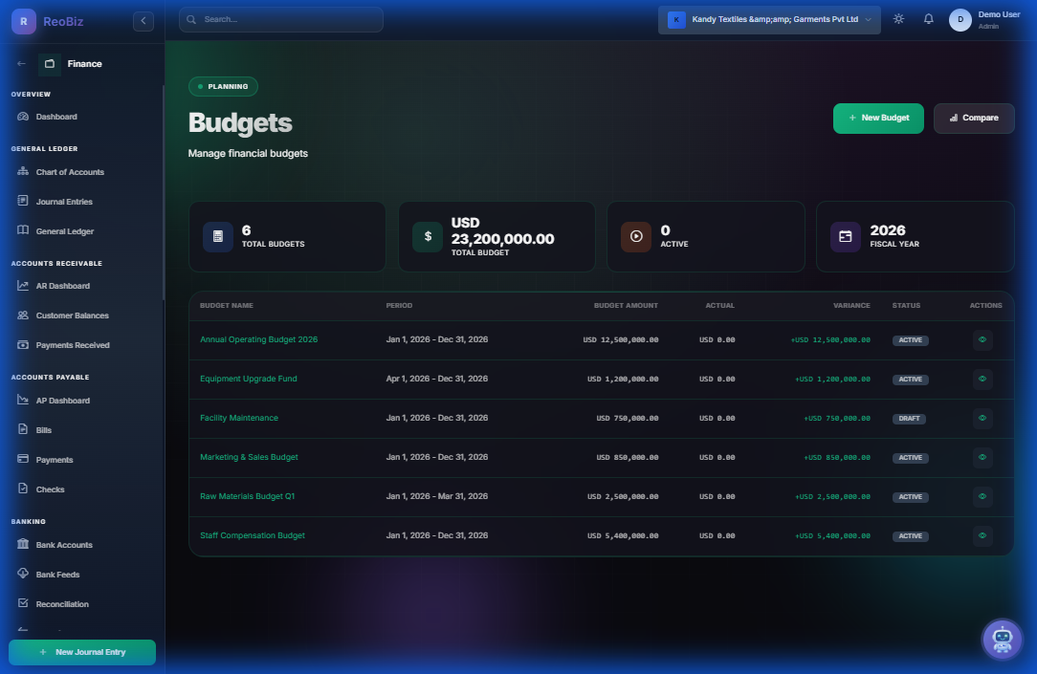Select the Bills menu item
The height and width of the screenshot is (674, 1037).
[46, 429]
